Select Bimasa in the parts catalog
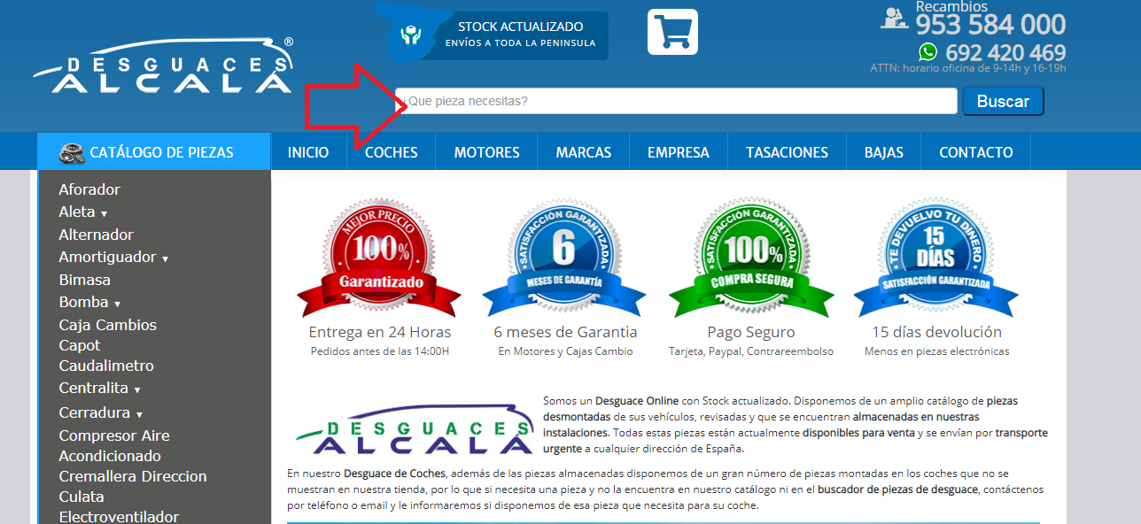1141x524 pixels. [85, 280]
